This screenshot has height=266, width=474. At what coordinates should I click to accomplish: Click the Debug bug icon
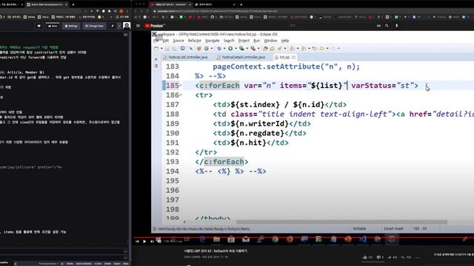coord(219,48)
